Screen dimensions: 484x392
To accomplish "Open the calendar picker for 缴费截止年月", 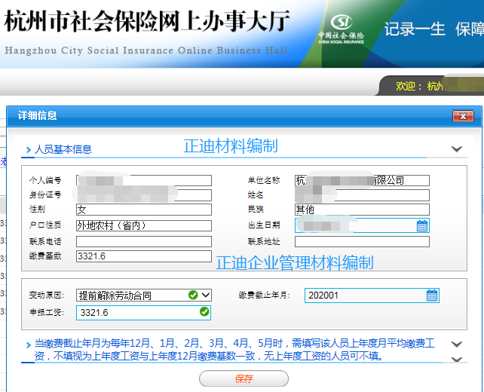I will tap(432, 296).
